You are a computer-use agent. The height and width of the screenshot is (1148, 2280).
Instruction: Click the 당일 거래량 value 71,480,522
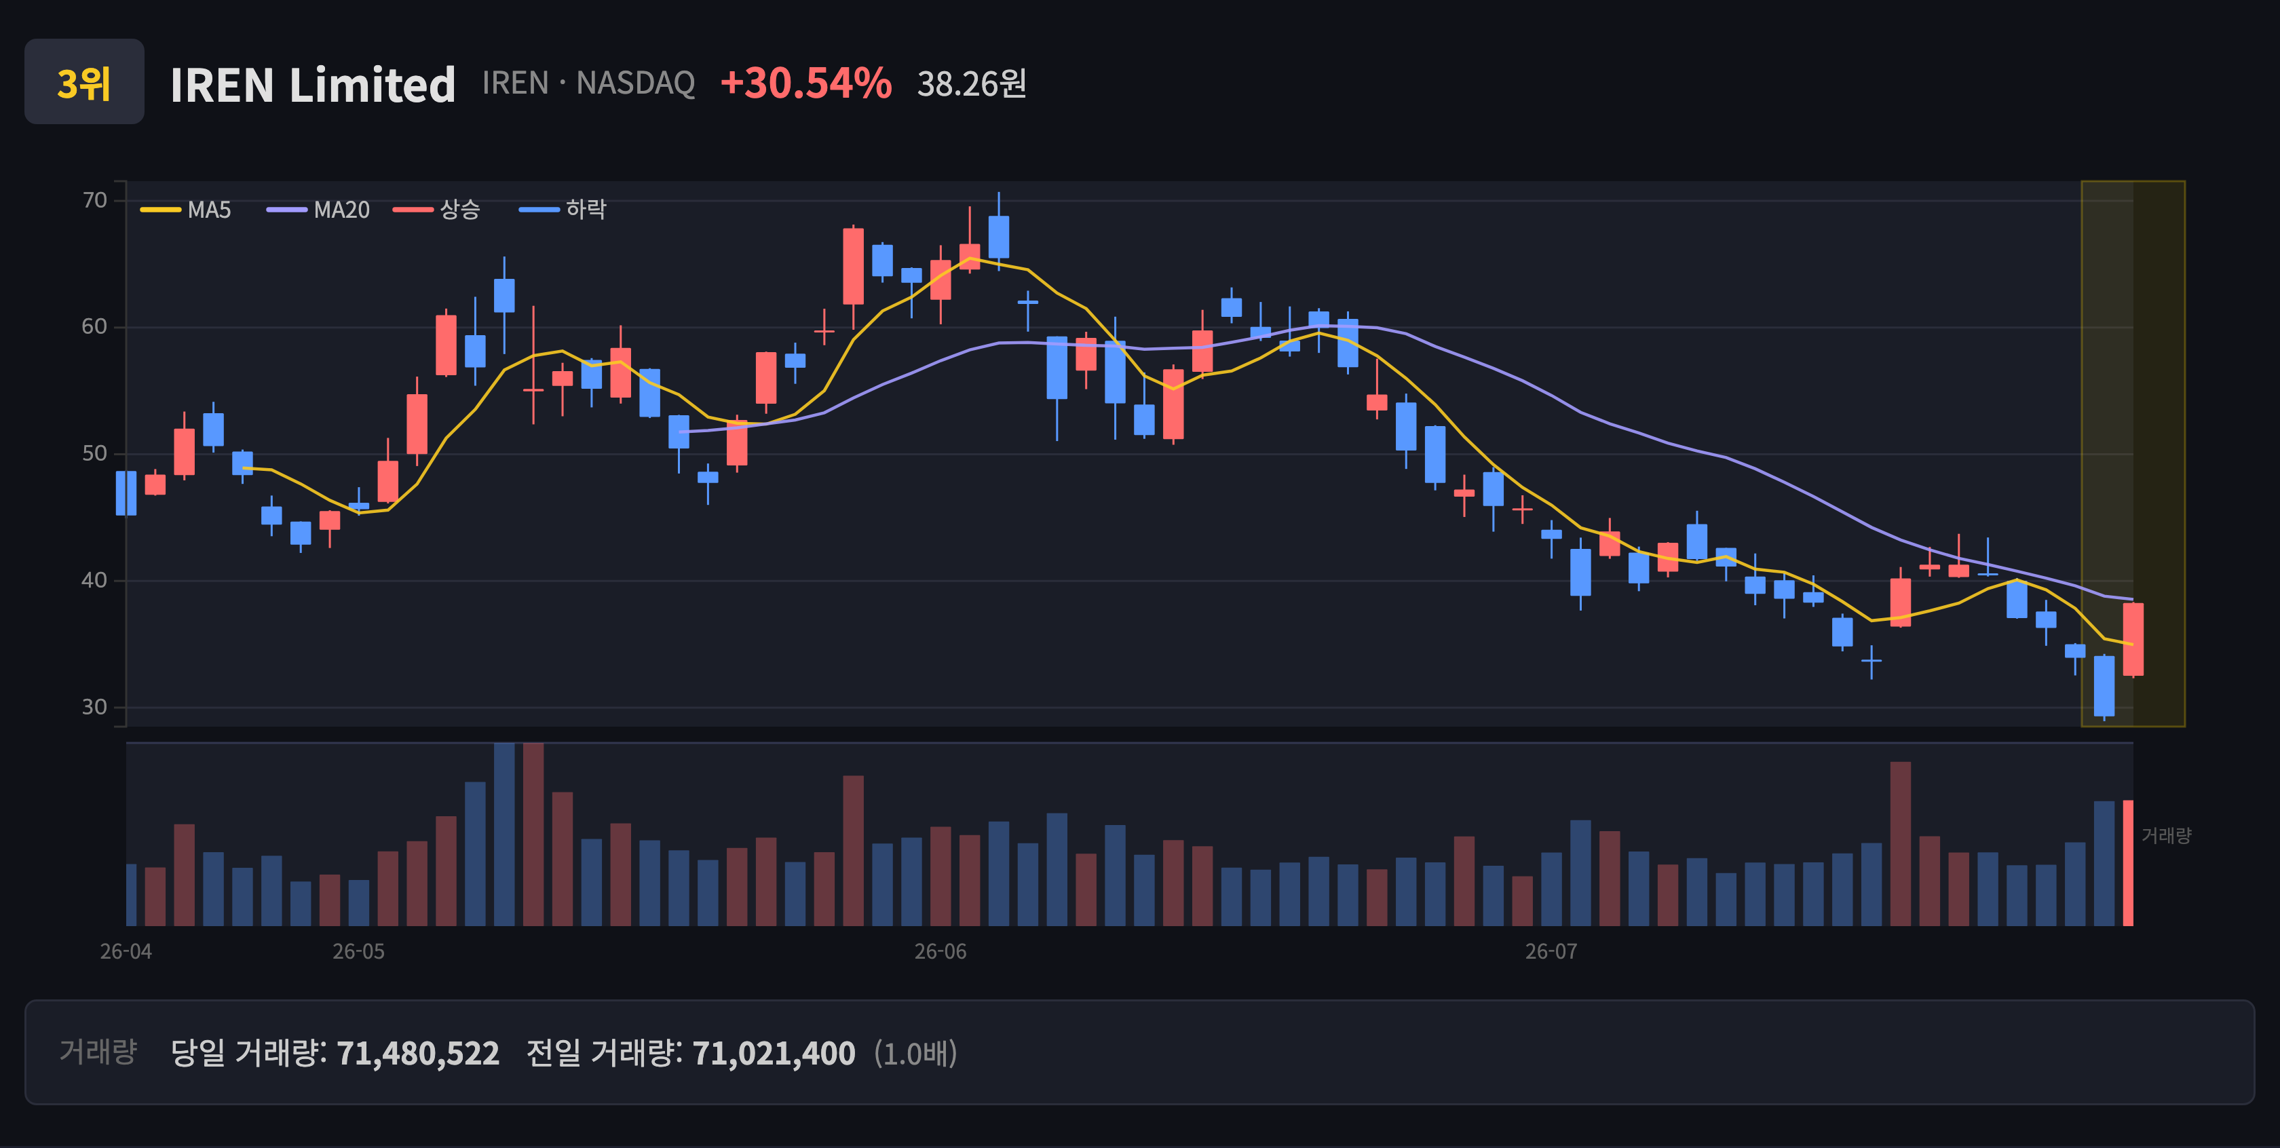pyautogui.click(x=418, y=1053)
